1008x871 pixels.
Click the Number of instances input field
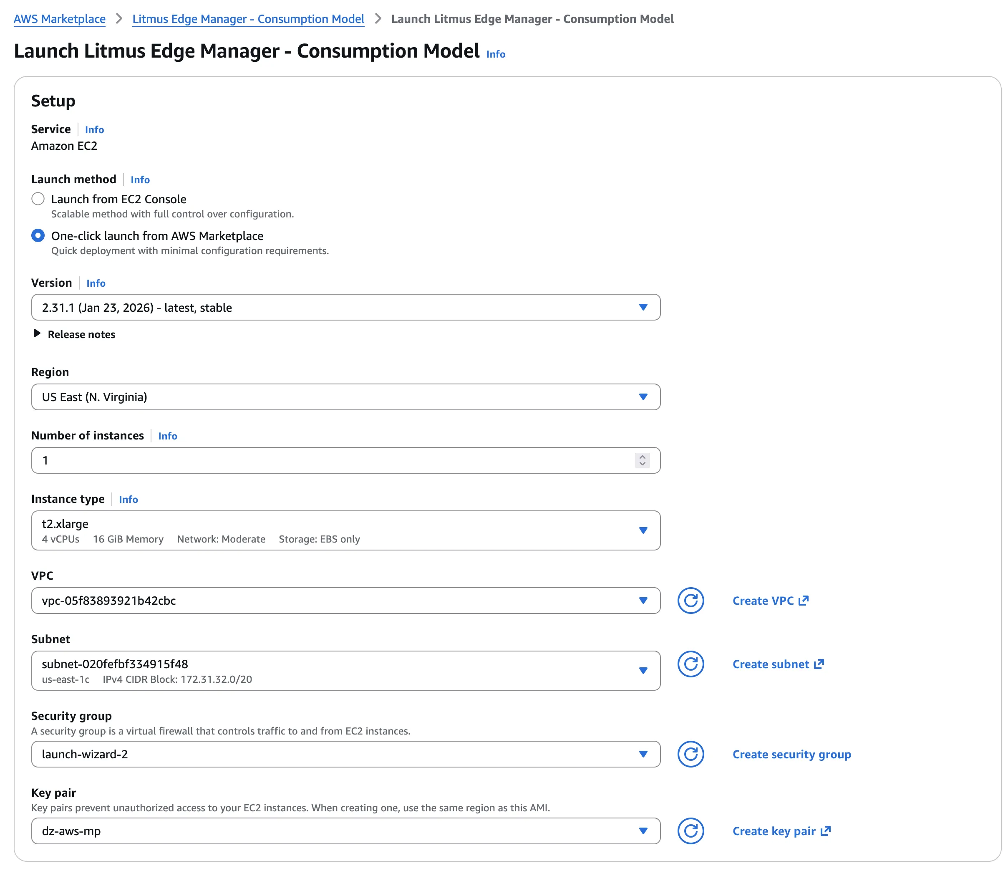(x=346, y=460)
